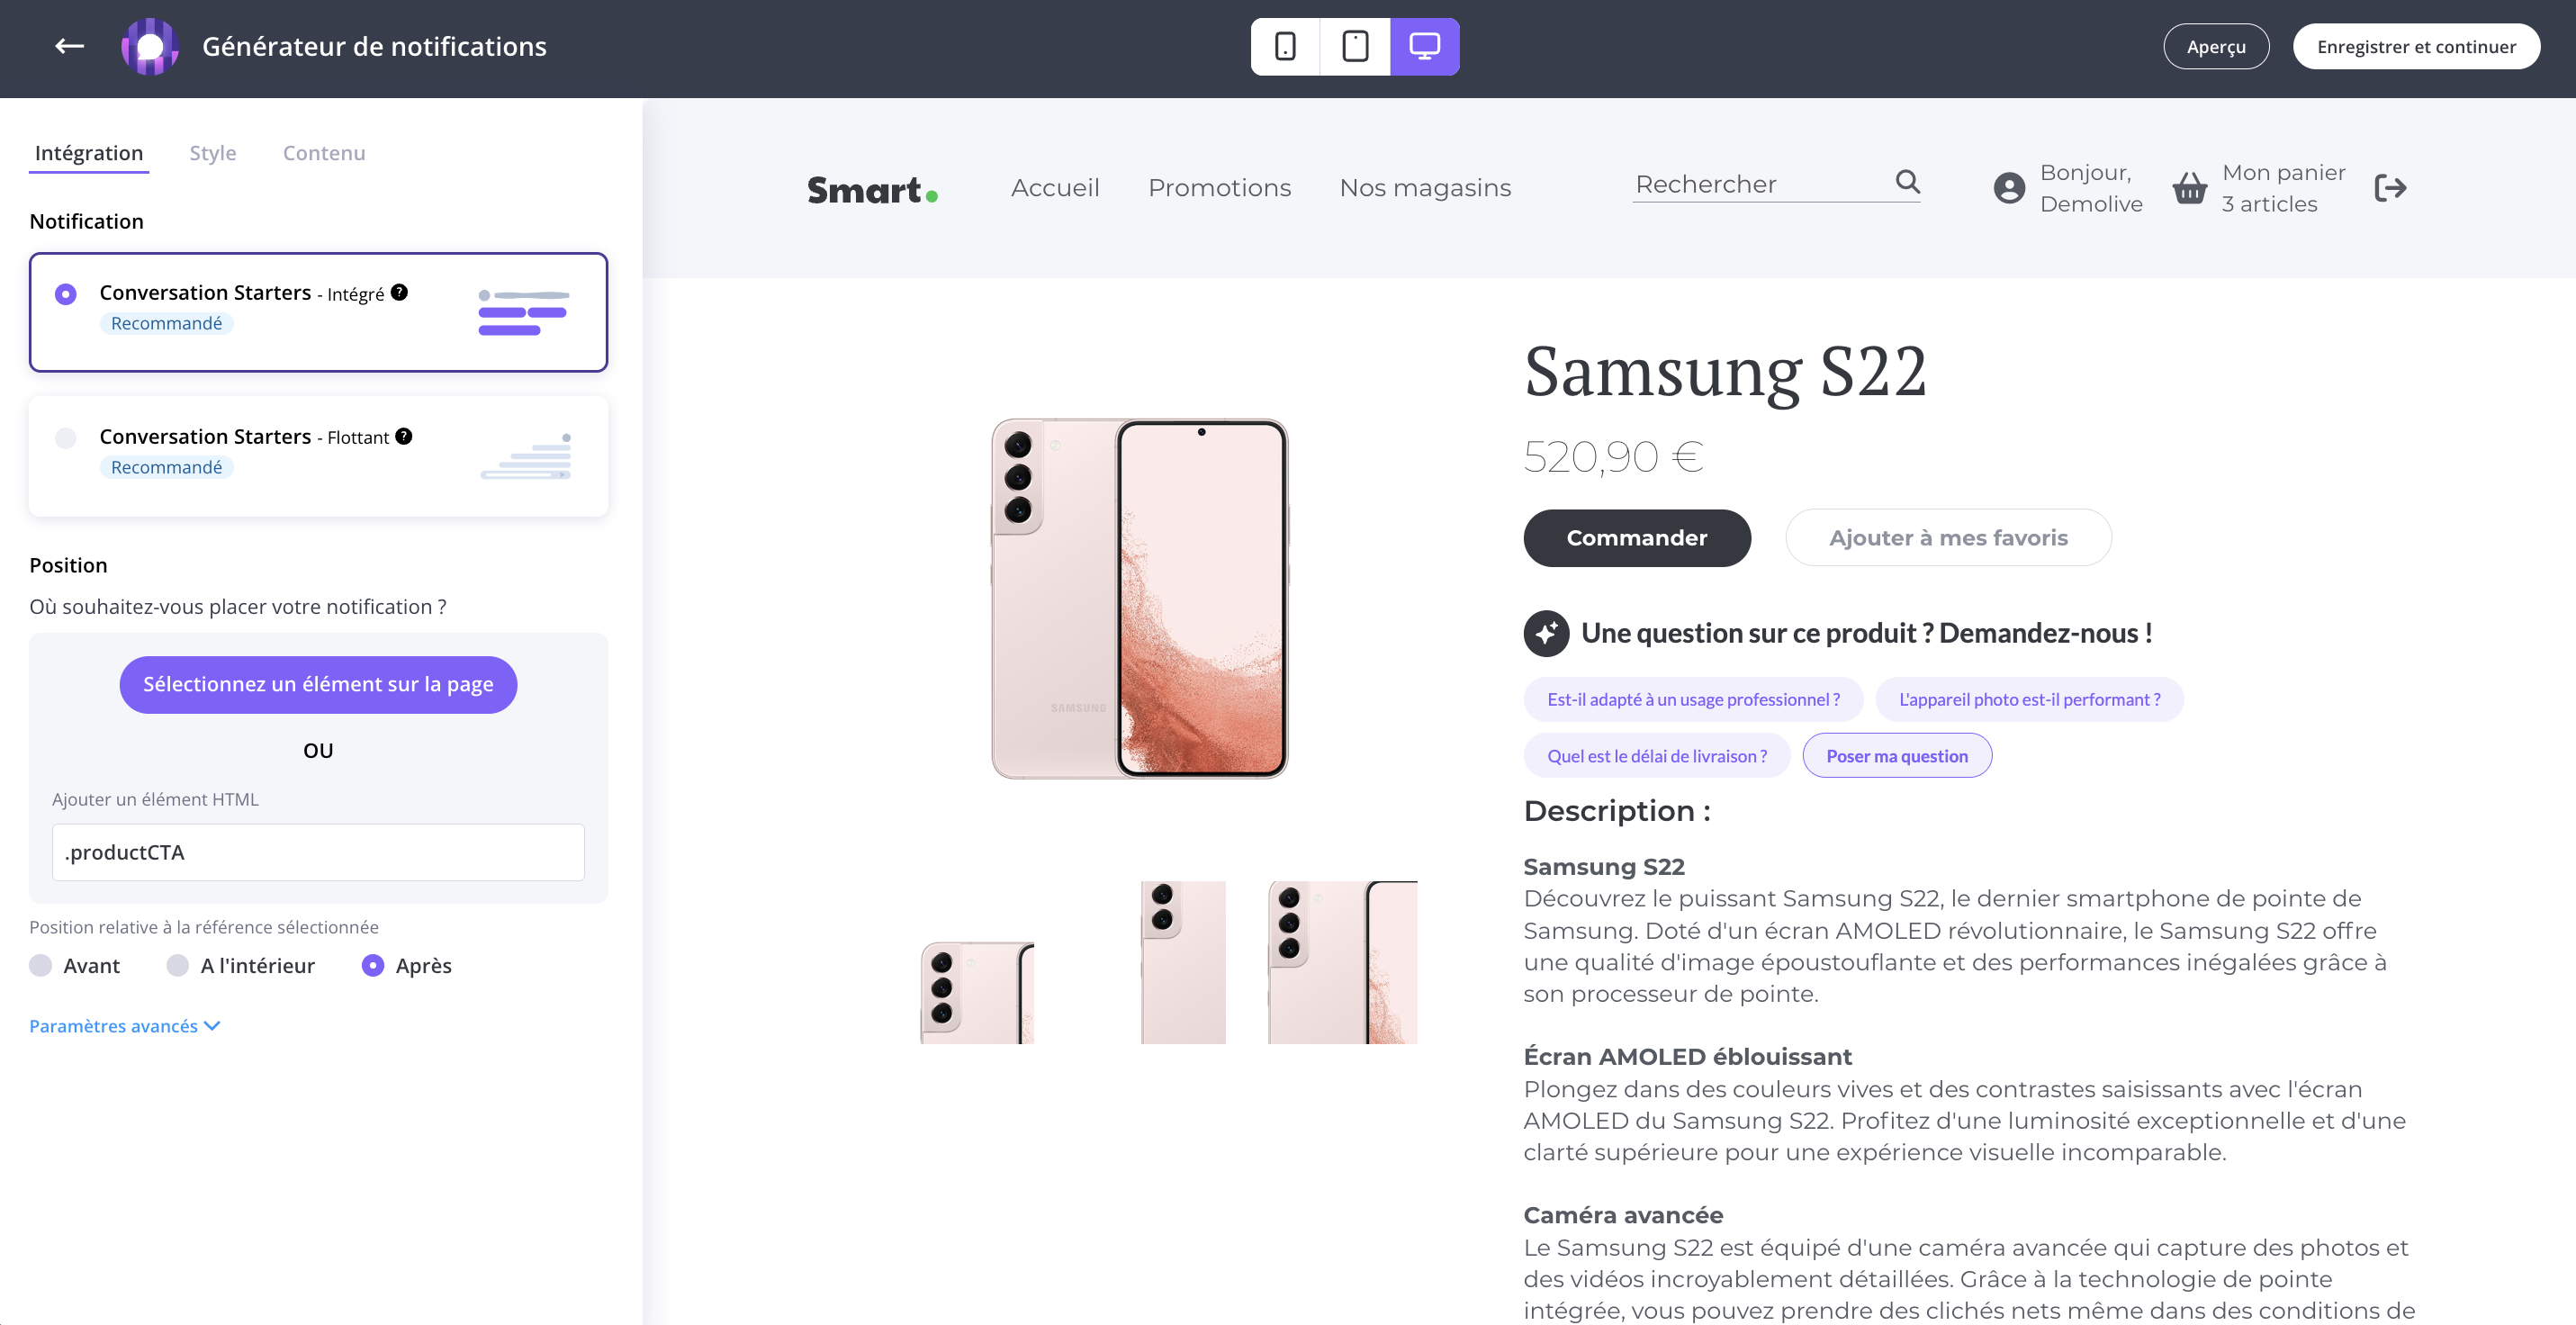2576x1325 pixels.
Task: Click help icon next to Flottant
Action: pos(404,436)
